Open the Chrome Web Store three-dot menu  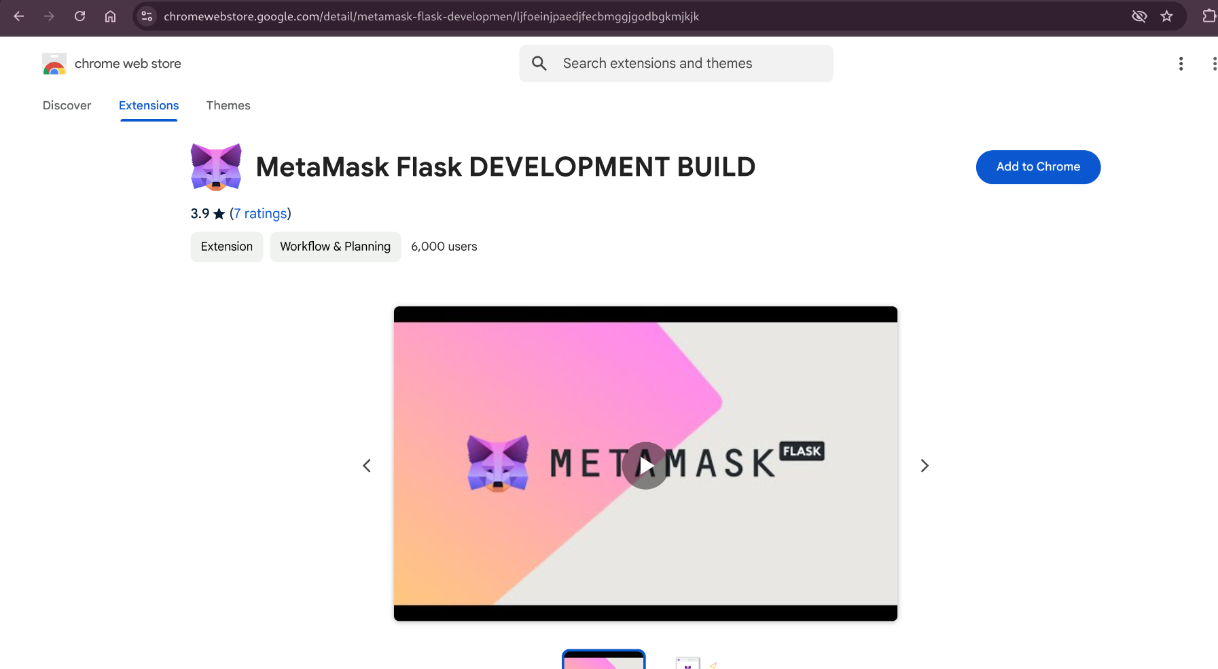tap(1181, 63)
